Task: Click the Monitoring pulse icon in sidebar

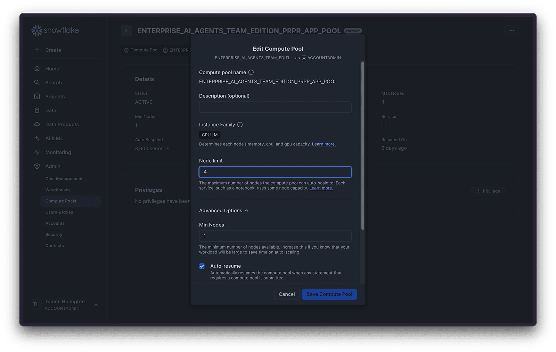Action: click(x=37, y=152)
